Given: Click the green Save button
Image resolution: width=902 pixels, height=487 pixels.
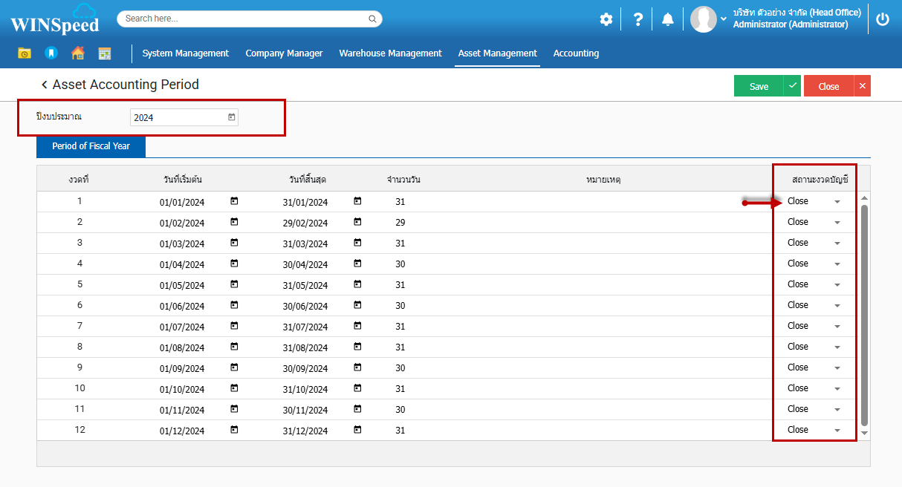Looking at the screenshot, I should click(x=759, y=86).
